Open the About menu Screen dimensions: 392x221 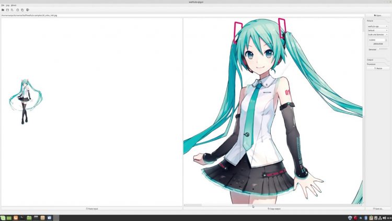[14, 5]
